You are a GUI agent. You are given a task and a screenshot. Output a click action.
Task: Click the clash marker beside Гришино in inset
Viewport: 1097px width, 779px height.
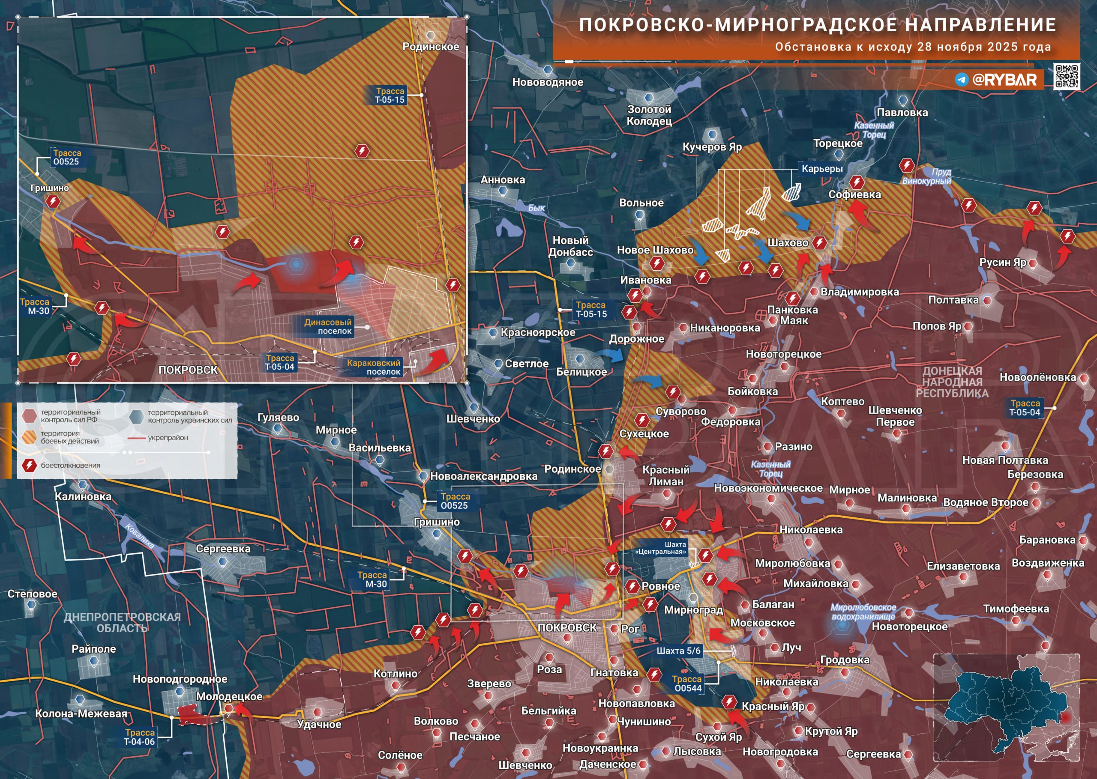53,201
